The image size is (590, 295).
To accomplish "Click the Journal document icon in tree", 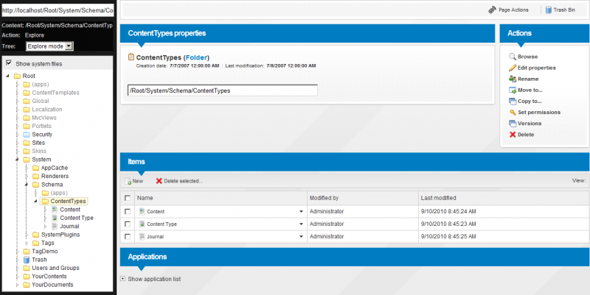I will click(55, 227).
